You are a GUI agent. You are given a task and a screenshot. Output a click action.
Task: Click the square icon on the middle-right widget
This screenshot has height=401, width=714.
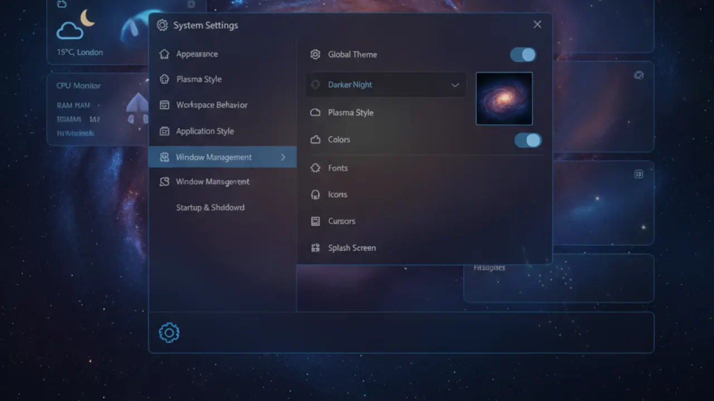pyautogui.click(x=639, y=174)
